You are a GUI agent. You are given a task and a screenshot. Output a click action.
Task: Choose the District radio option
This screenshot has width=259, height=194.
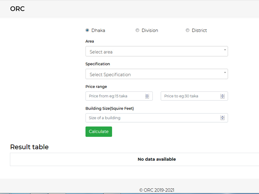click(x=187, y=30)
